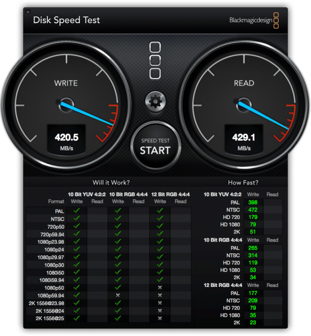Click the WRITE gauge needle hub
Viewport: 311px width, 336px height.
[x=66, y=105]
